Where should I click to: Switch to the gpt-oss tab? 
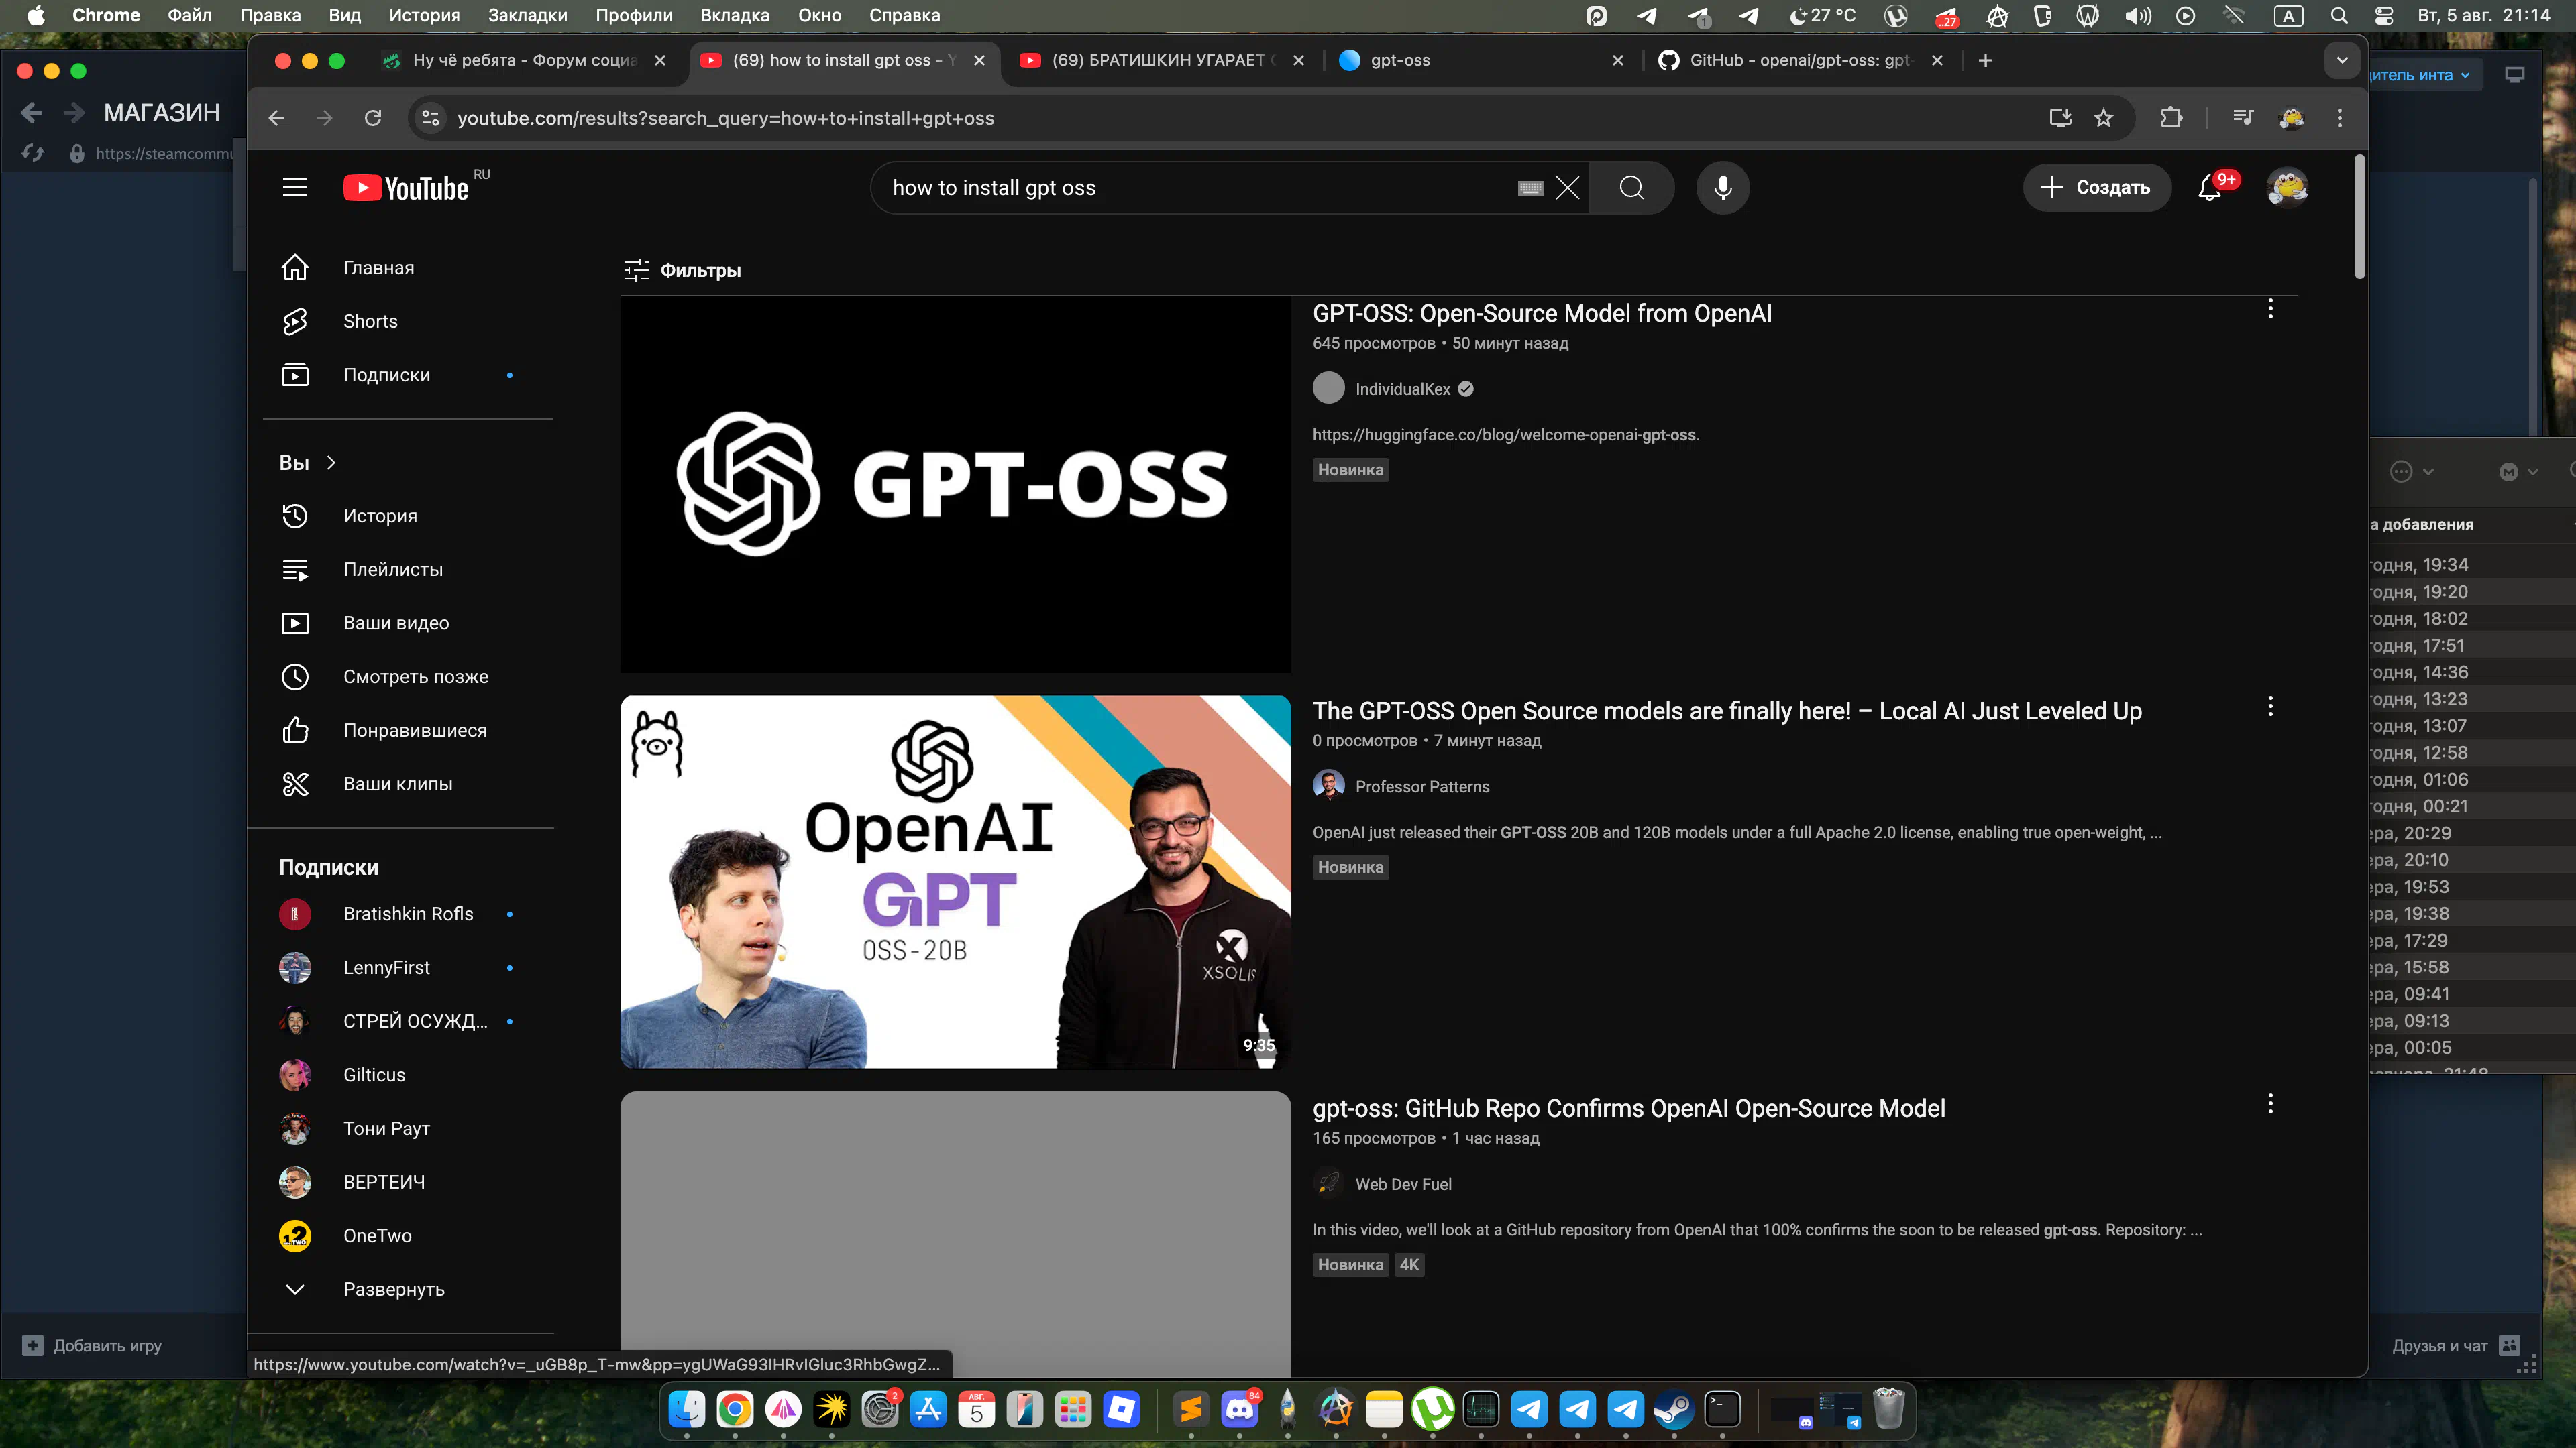click(x=1482, y=60)
